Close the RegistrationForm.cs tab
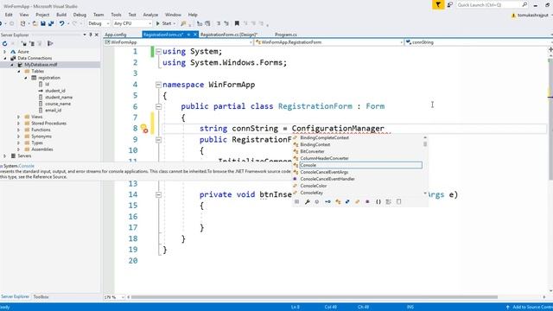The height and width of the screenshot is (311, 553). coord(195,35)
